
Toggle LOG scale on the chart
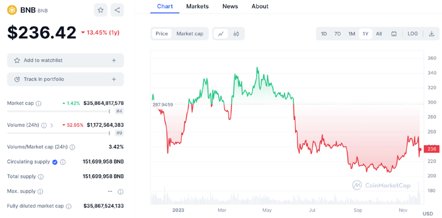tap(413, 34)
